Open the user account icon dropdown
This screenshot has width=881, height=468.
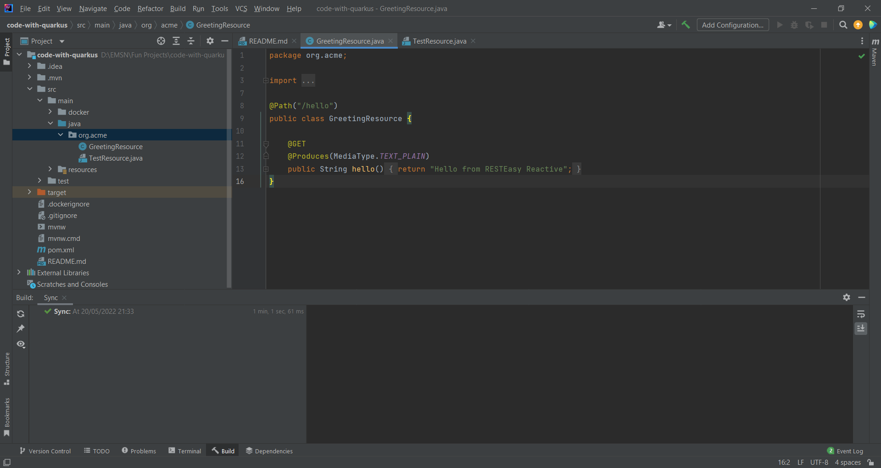[664, 25]
